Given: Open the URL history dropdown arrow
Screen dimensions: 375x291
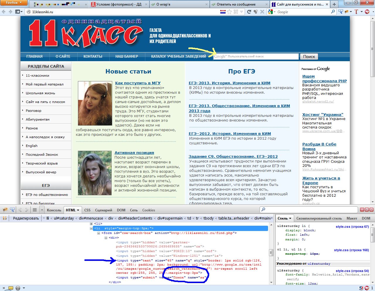Looking at the screenshot, I should click(x=242, y=12).
